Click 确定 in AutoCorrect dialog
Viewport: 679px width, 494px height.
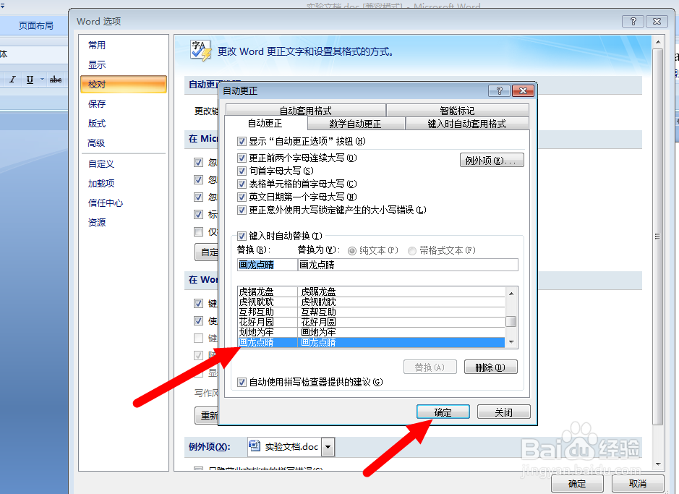[443, 412]
